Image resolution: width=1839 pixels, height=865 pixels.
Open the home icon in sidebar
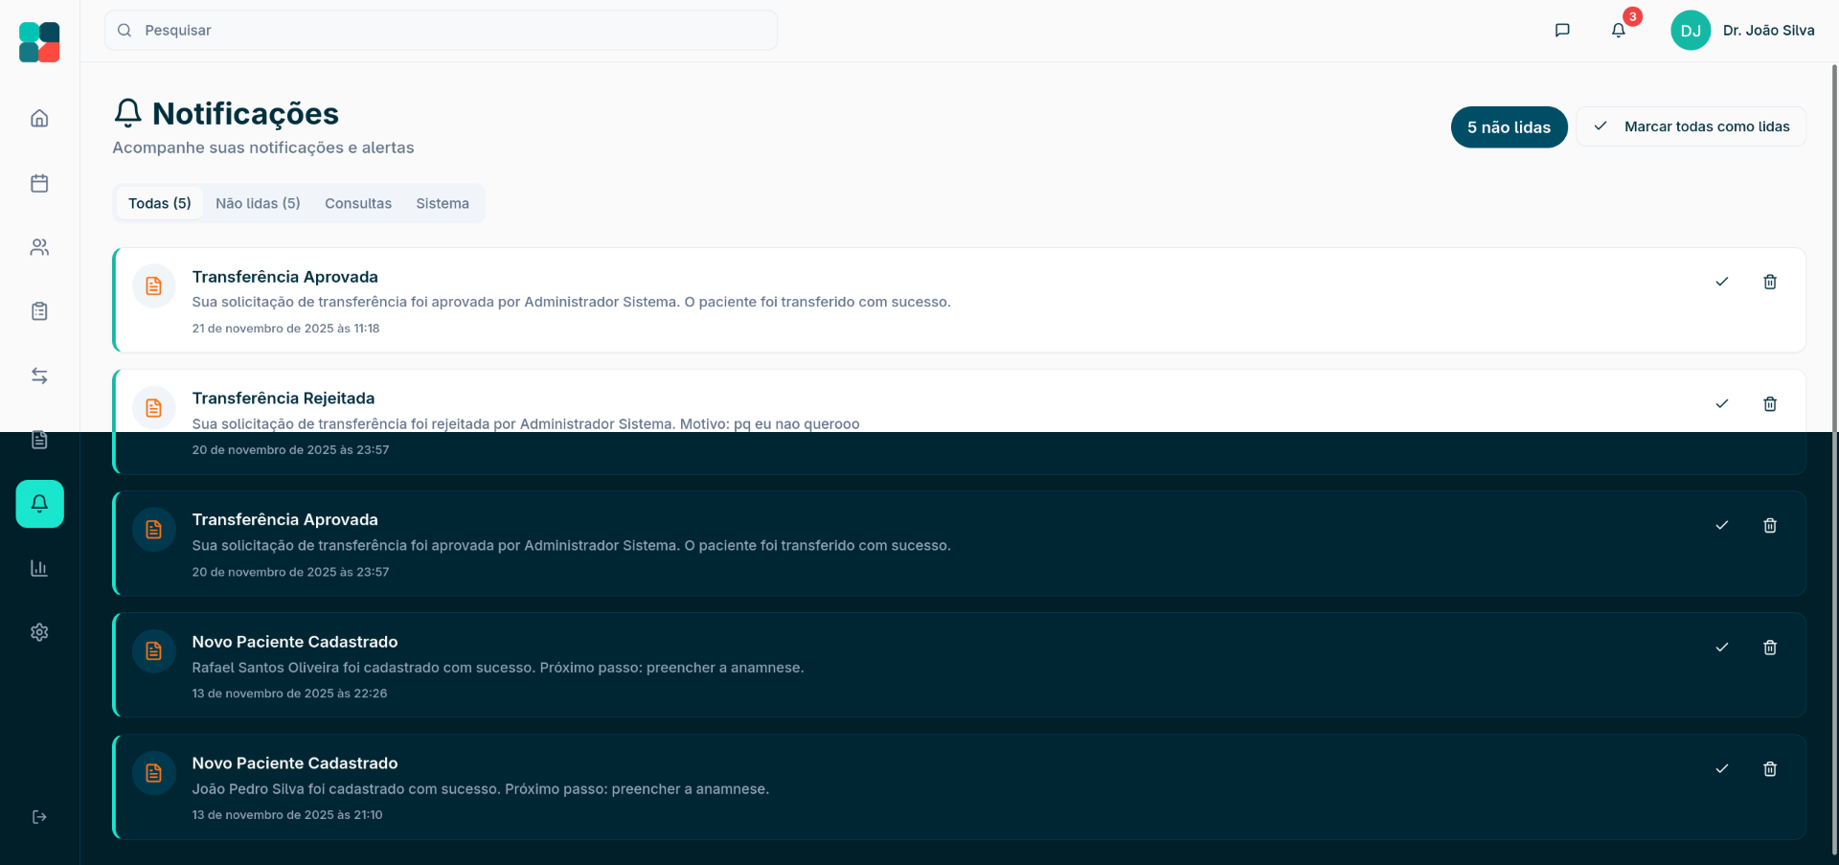(39, 119)
